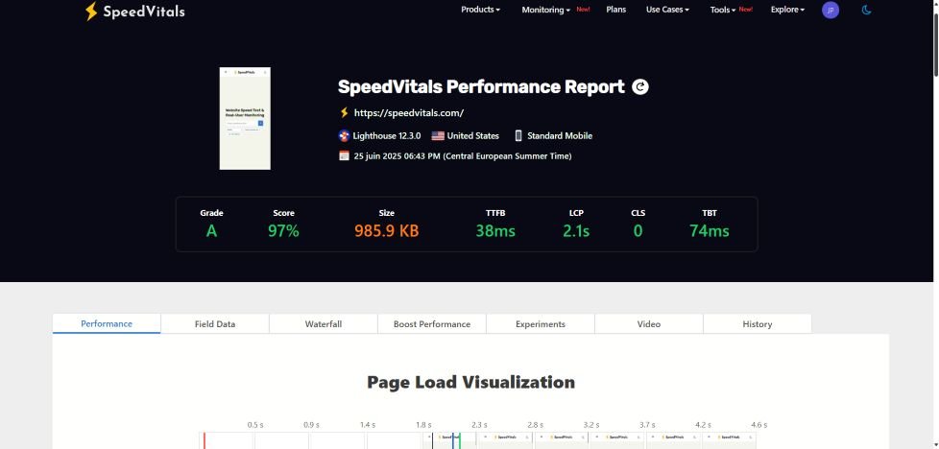Image resolution: width=939 pixels, height=449 pixels.
Task: Click the lightning icon beside tested URL
Action: click(344, 112)
